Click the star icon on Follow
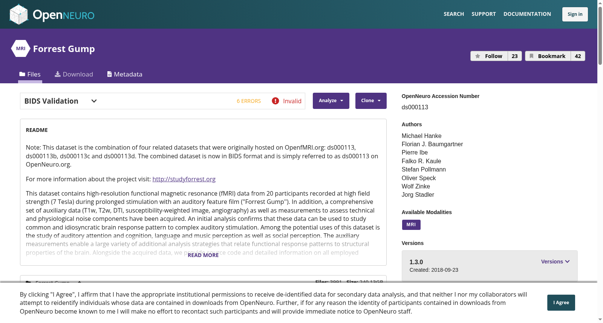This screenshot has height=323, width=603. click(x=478, y=56)
